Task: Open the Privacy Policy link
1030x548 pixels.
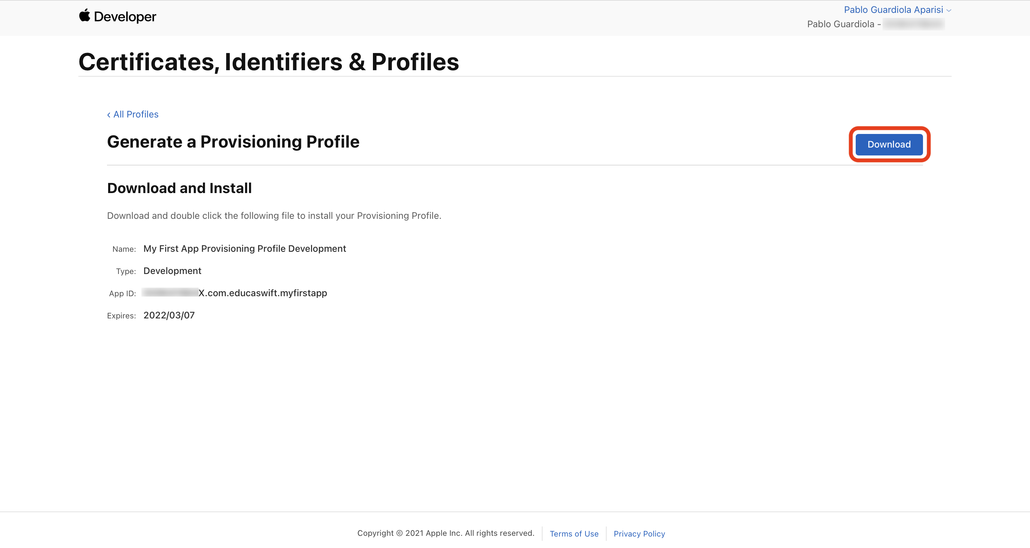Action: coord(639,534)
